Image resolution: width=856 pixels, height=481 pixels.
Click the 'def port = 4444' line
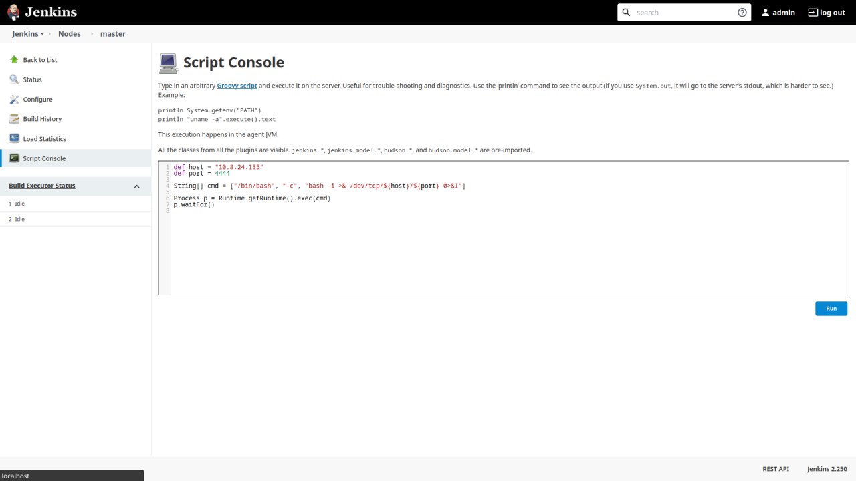201,173
